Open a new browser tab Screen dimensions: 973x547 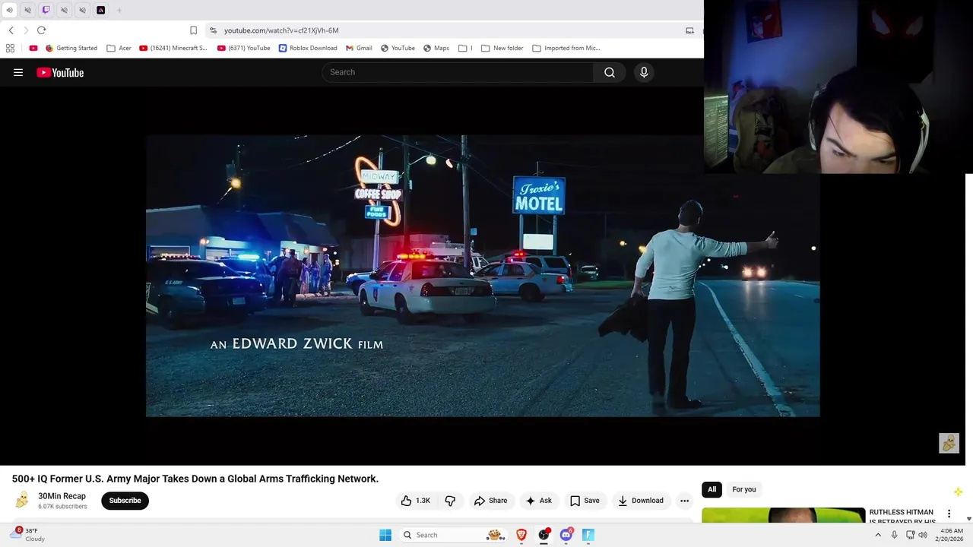(119, 10)
